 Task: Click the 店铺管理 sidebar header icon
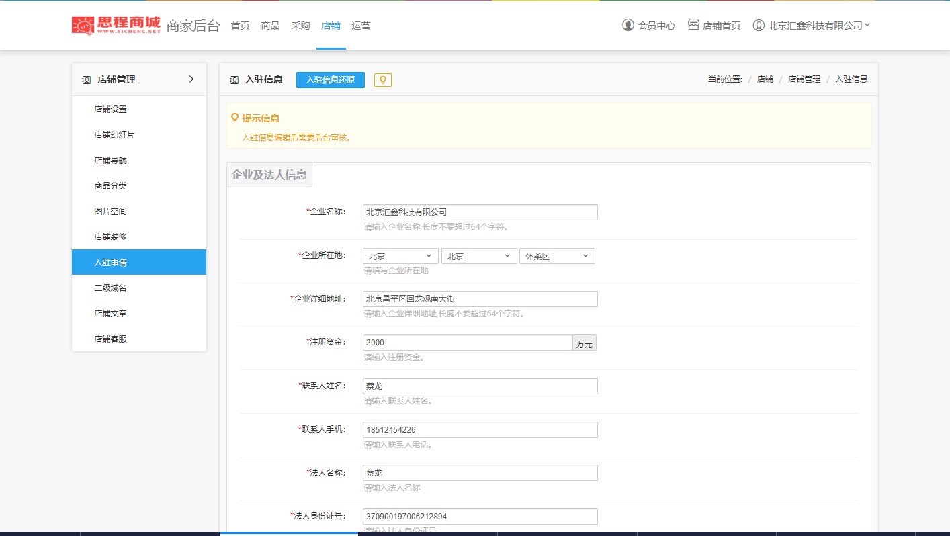tap(87, 79)
